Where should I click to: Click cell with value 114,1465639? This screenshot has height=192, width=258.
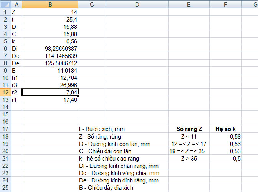[x=50, y=56]
